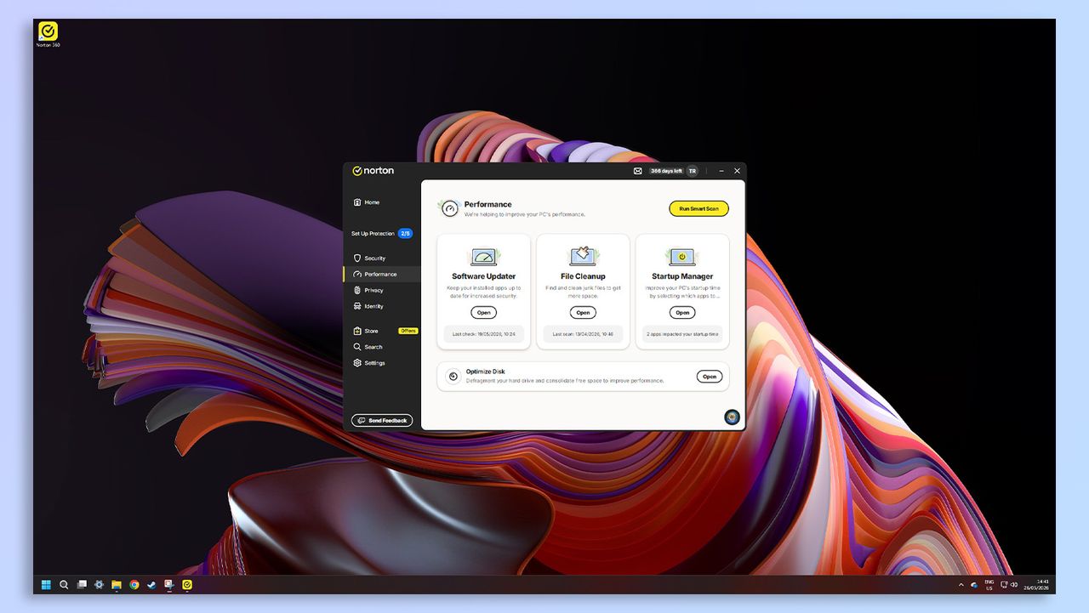
Task: Click the Search magnifier icon in the sidebar
Action: coord(357,347)
